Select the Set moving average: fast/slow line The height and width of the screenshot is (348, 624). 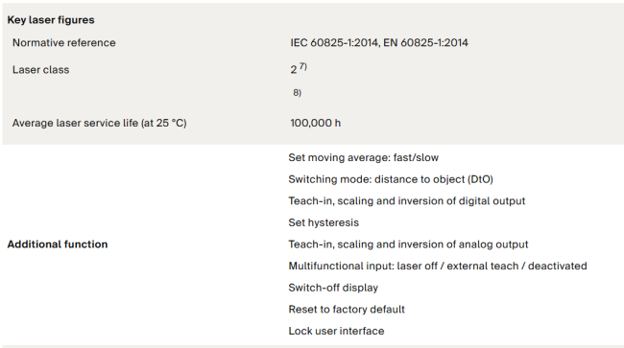pos(363,157)
